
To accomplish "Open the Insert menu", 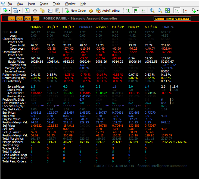I will pos(31,4).
